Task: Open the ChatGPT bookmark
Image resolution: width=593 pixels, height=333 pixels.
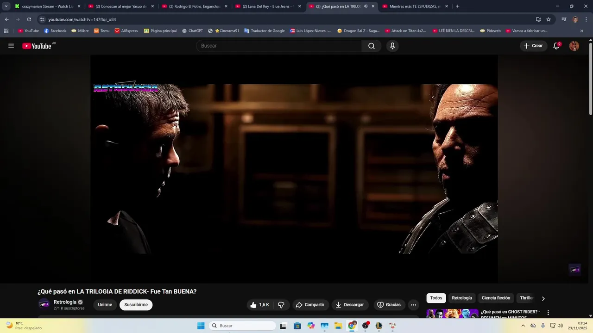Action: point(192,31)
